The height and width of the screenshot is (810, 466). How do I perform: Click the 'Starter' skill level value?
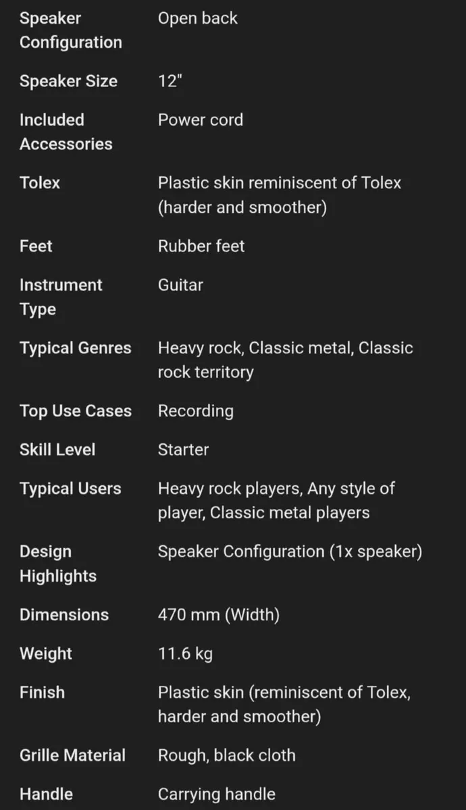[x=183, y=450]
